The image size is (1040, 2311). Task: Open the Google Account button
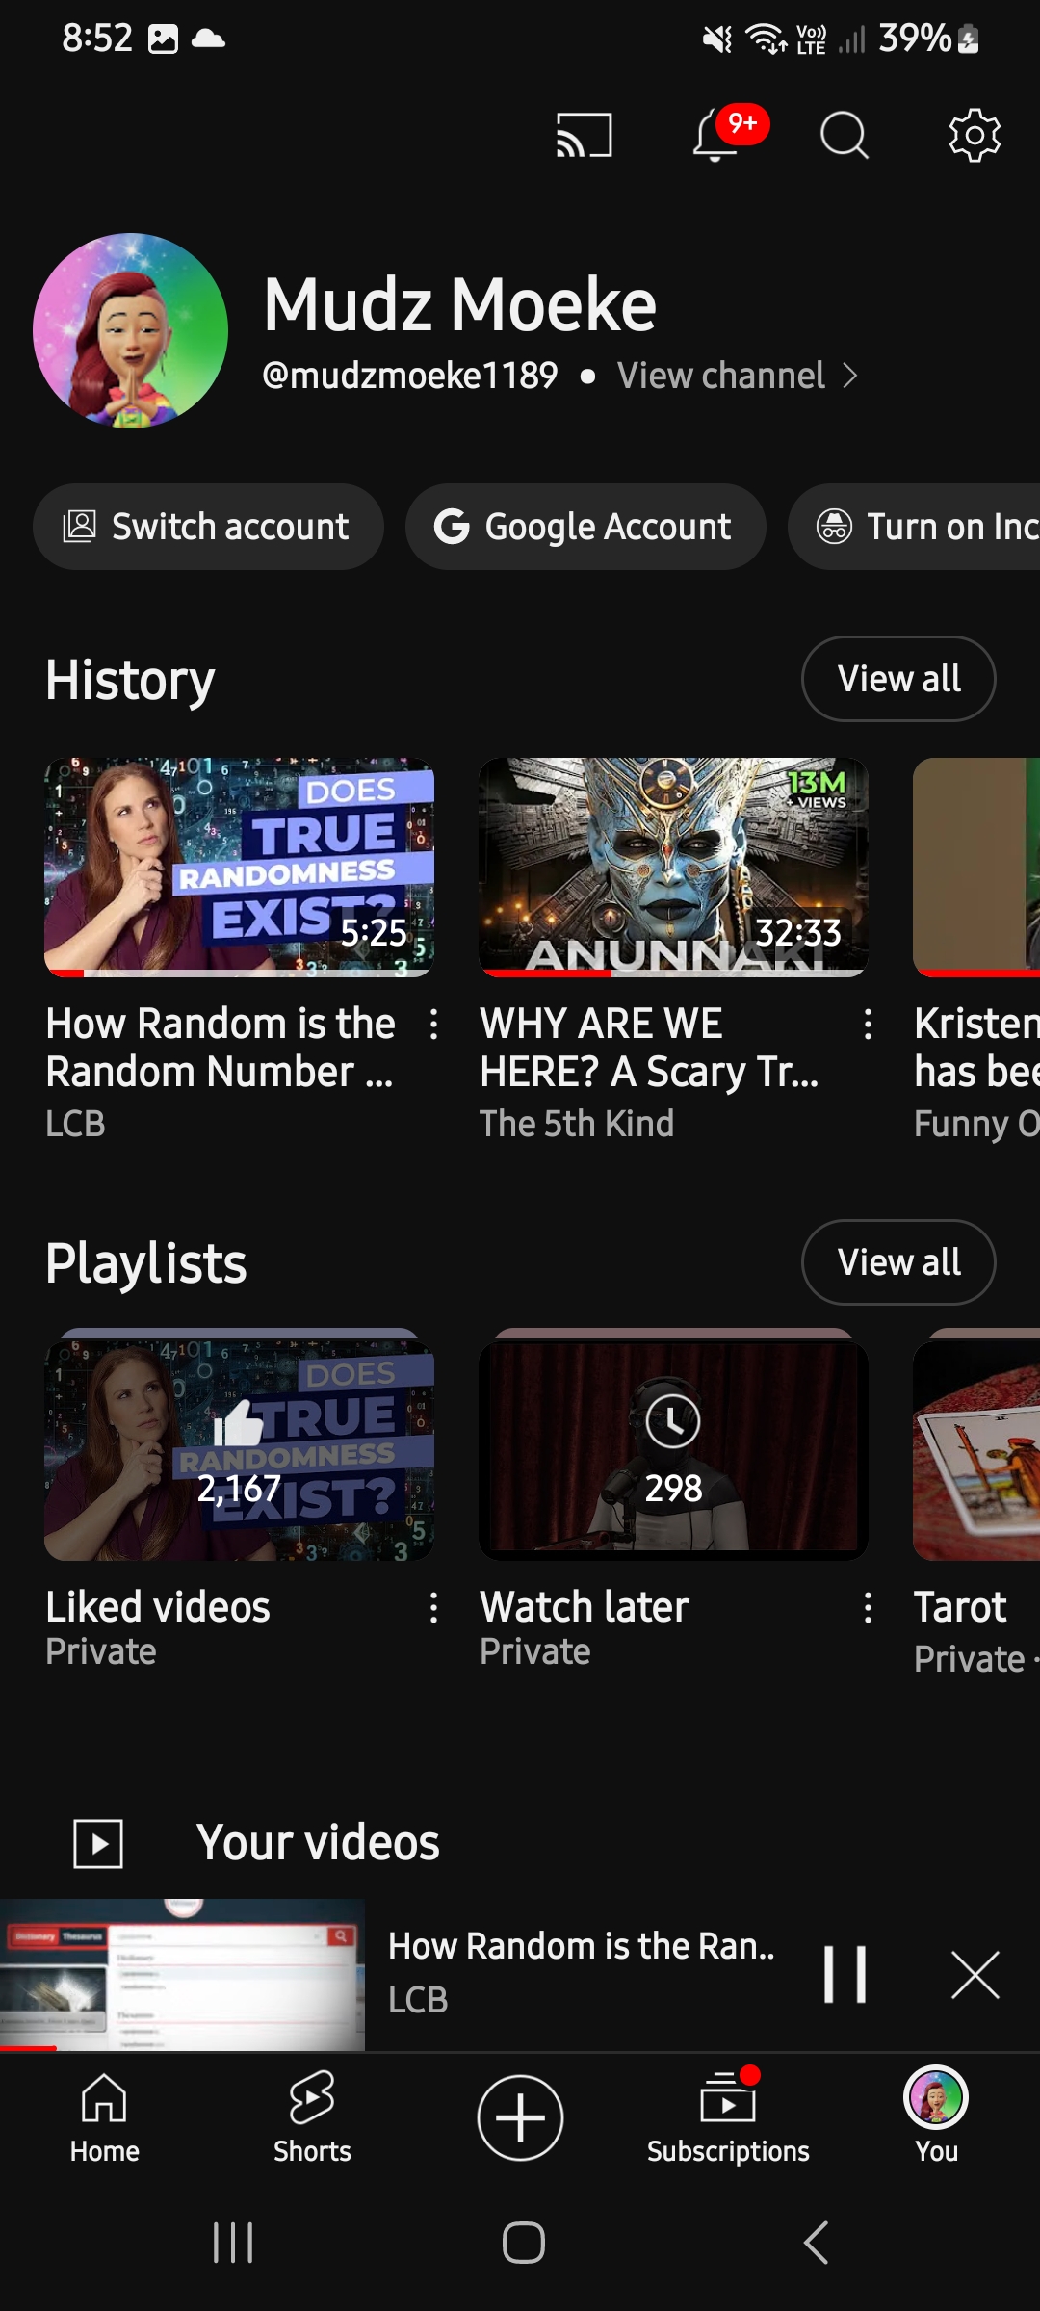tap(585, 527)
